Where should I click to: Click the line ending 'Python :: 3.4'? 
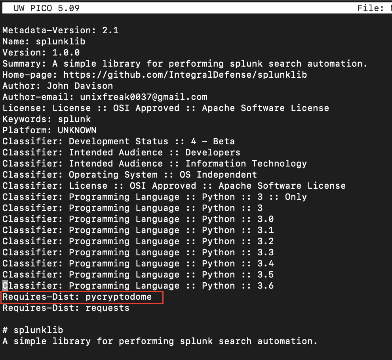(x=138, y=264)
